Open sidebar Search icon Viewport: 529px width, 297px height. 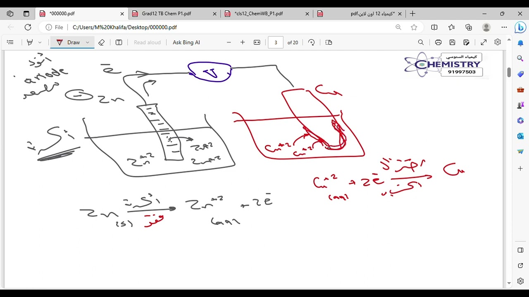[520, 59]
